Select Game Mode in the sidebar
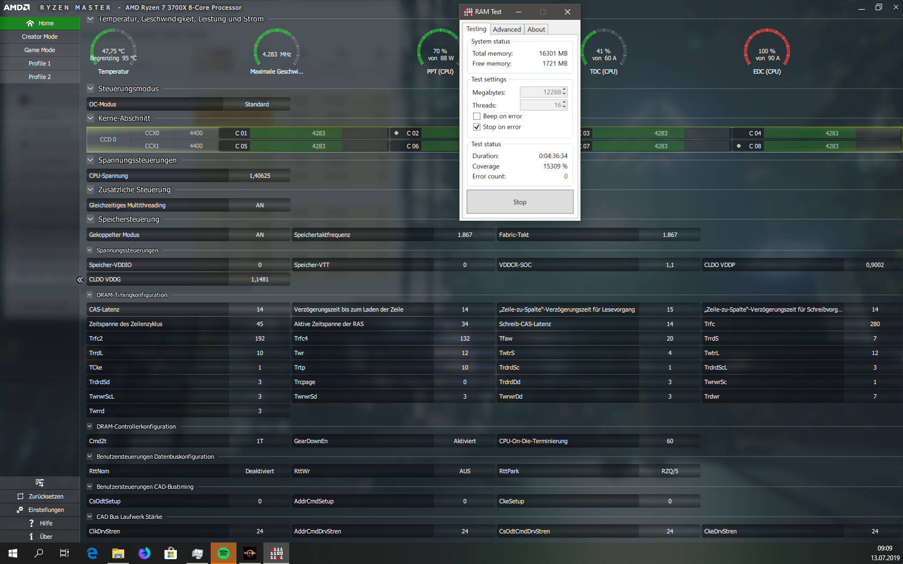Image resolution: width=903 pixels, height=564 pixels. 40,50
